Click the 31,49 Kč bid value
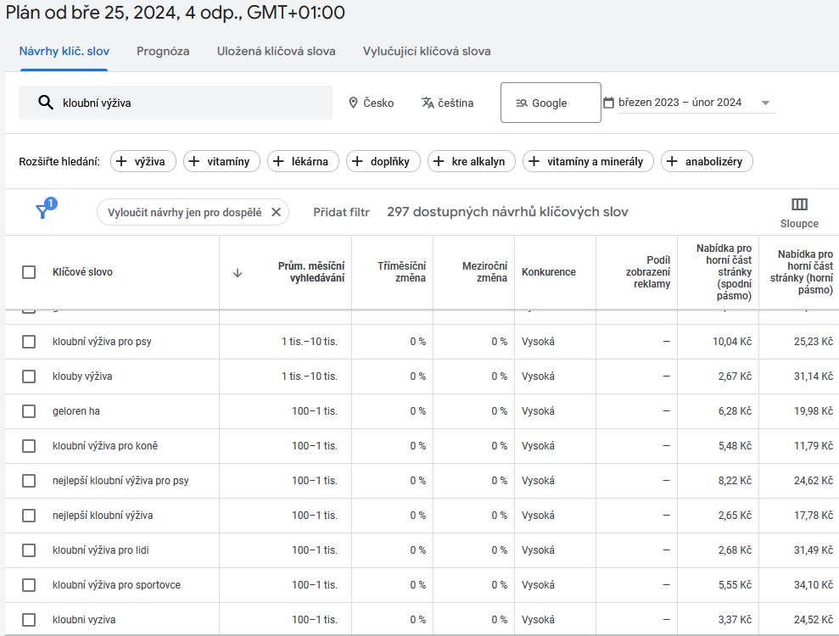The image size is (839, 636). click(814, 550)
